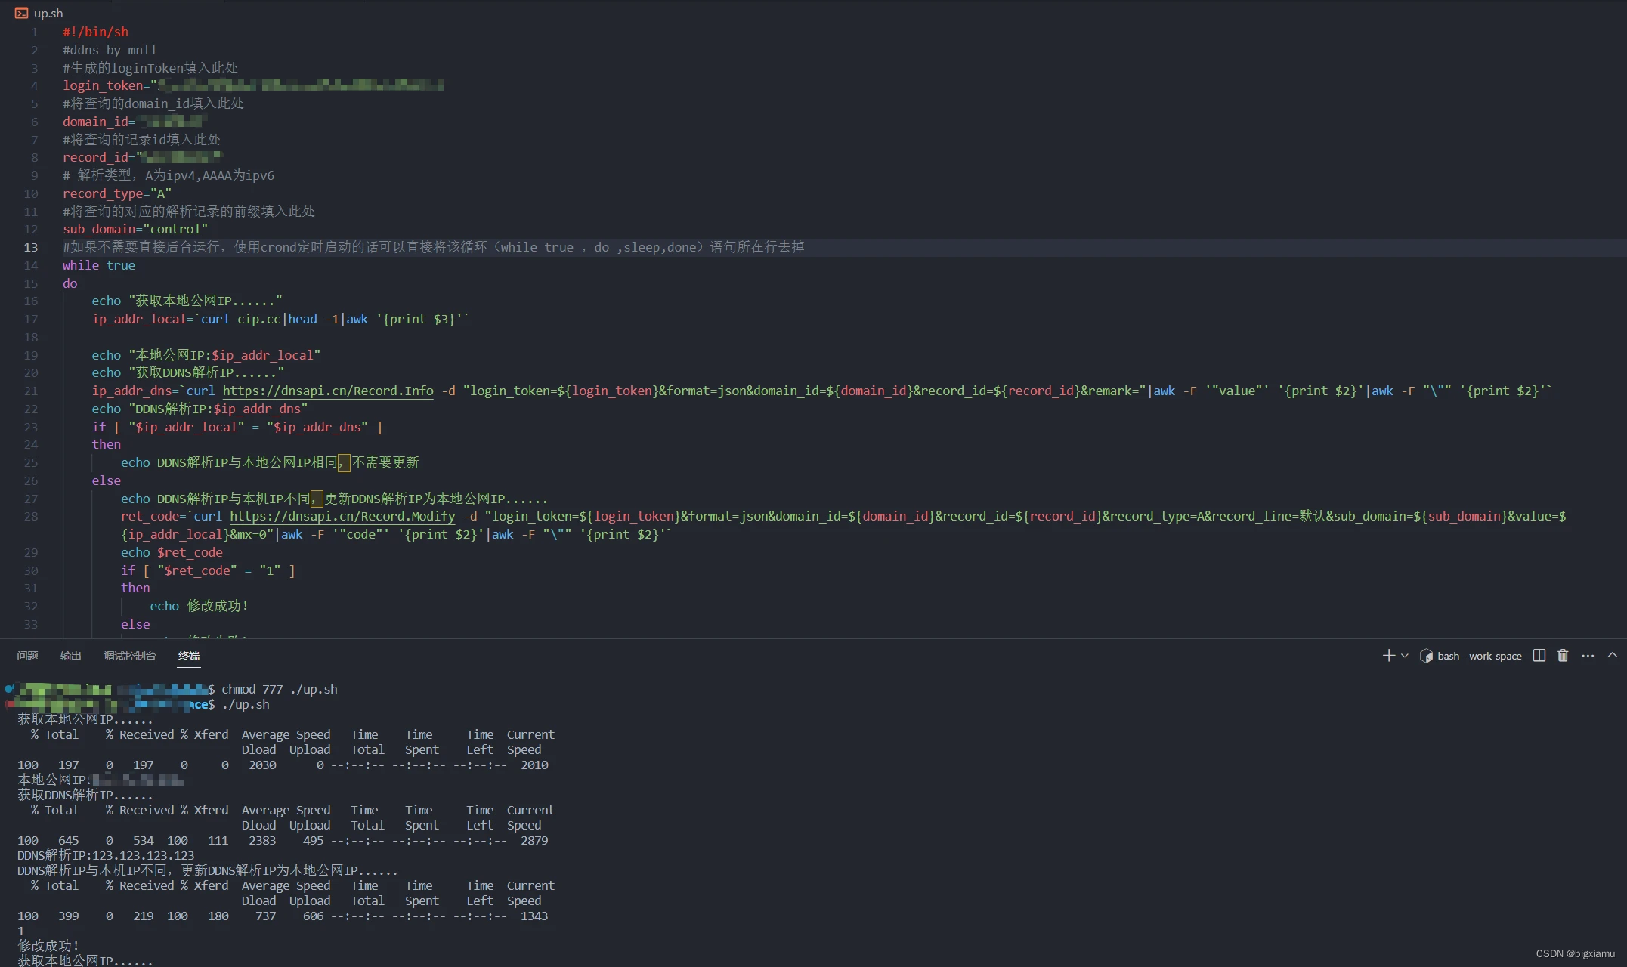Click 'echo 修改成功!' in the editor

199,606
